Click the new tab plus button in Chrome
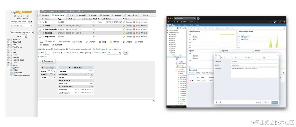This screenshot has width=296, height=127. coord(198,18)
